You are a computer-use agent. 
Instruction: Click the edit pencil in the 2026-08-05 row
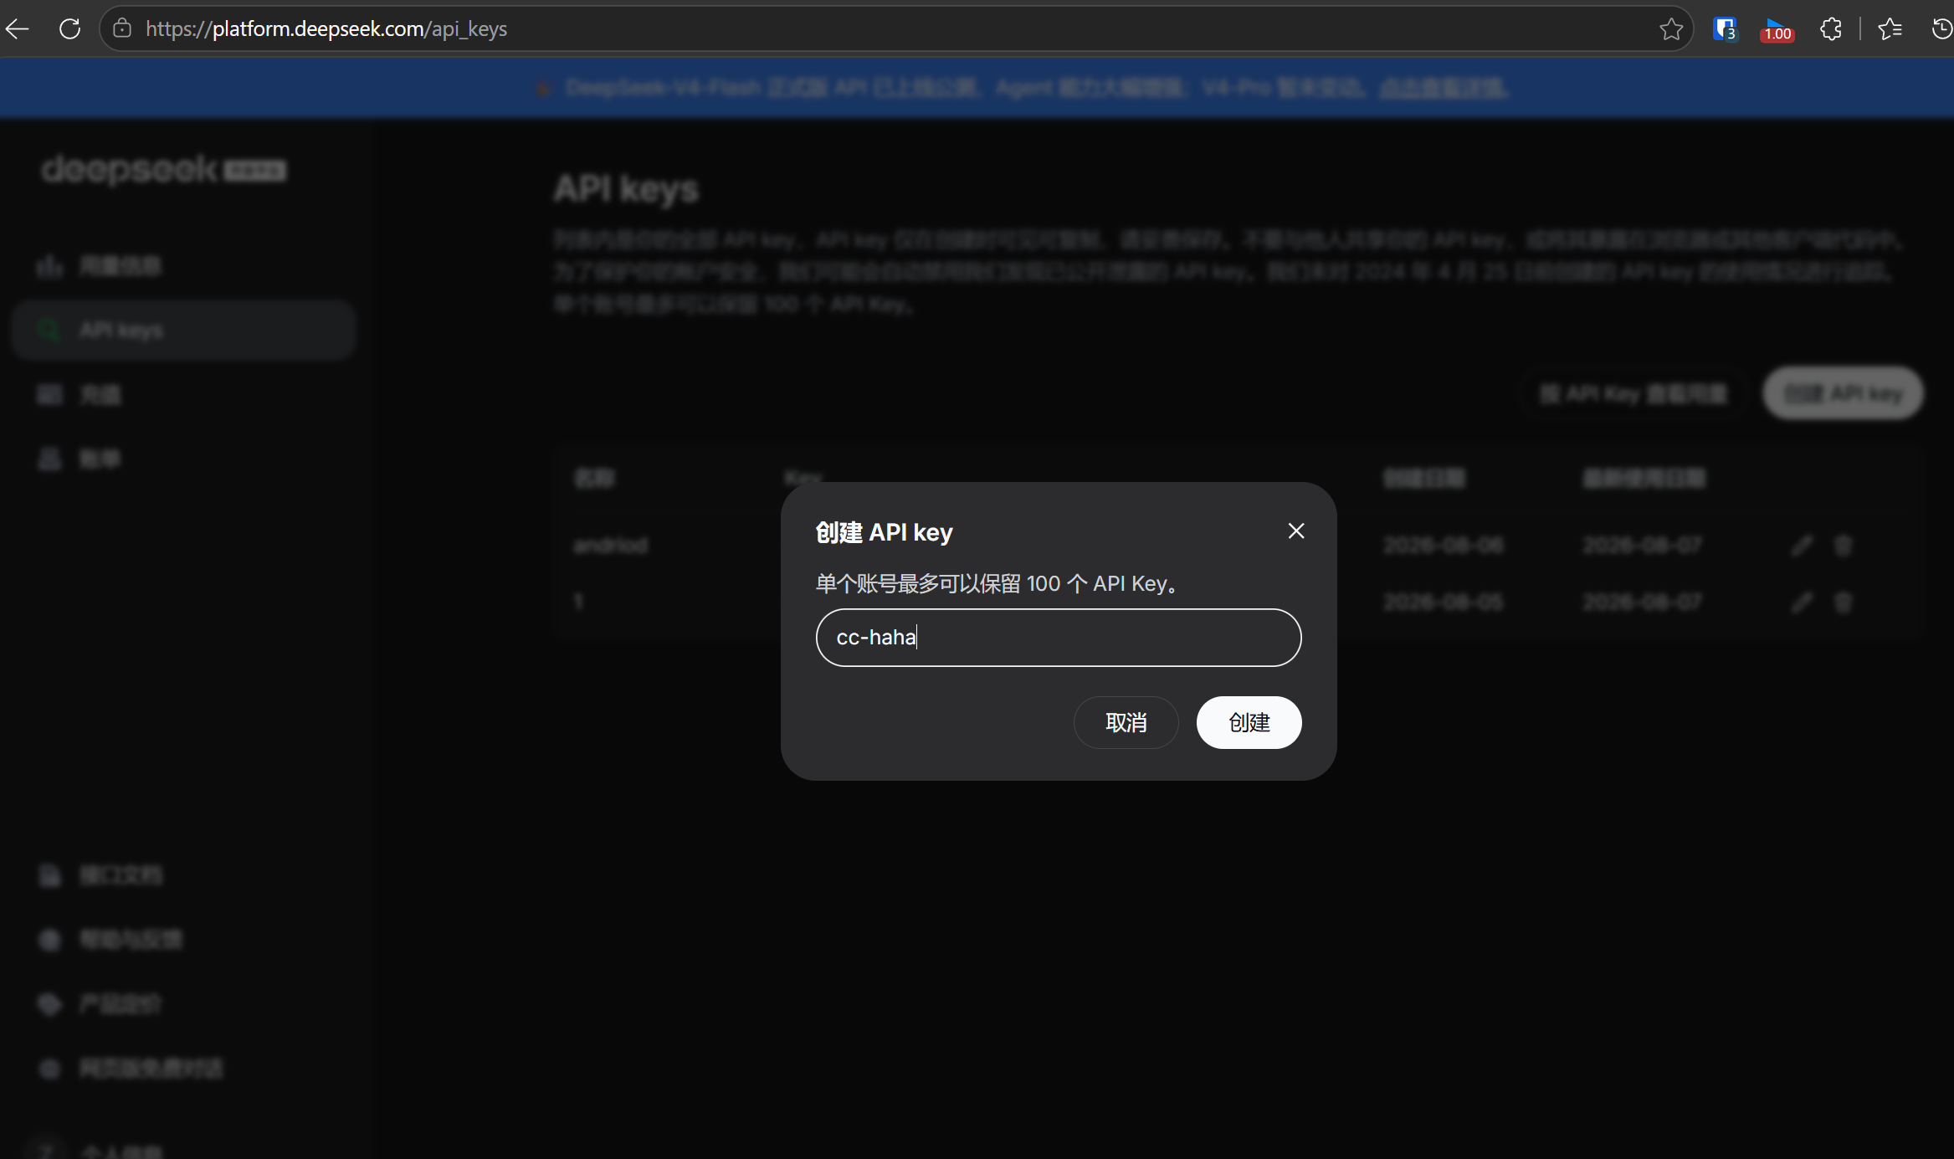click(x=1802, y=602)
